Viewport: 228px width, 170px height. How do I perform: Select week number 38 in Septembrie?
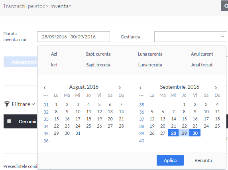142,126
